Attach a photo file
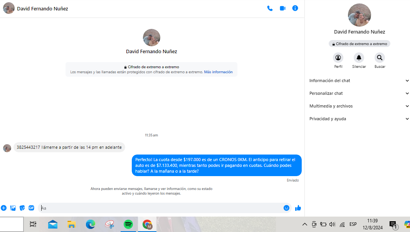This screenshot has height=232, width=410. pos(13,208)
